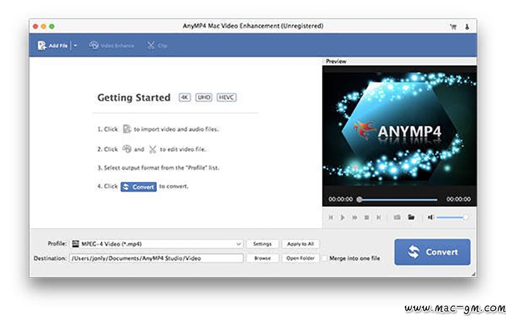
Task: Open the Add File dropdown arrow
Action: click(x=75, y=46)
